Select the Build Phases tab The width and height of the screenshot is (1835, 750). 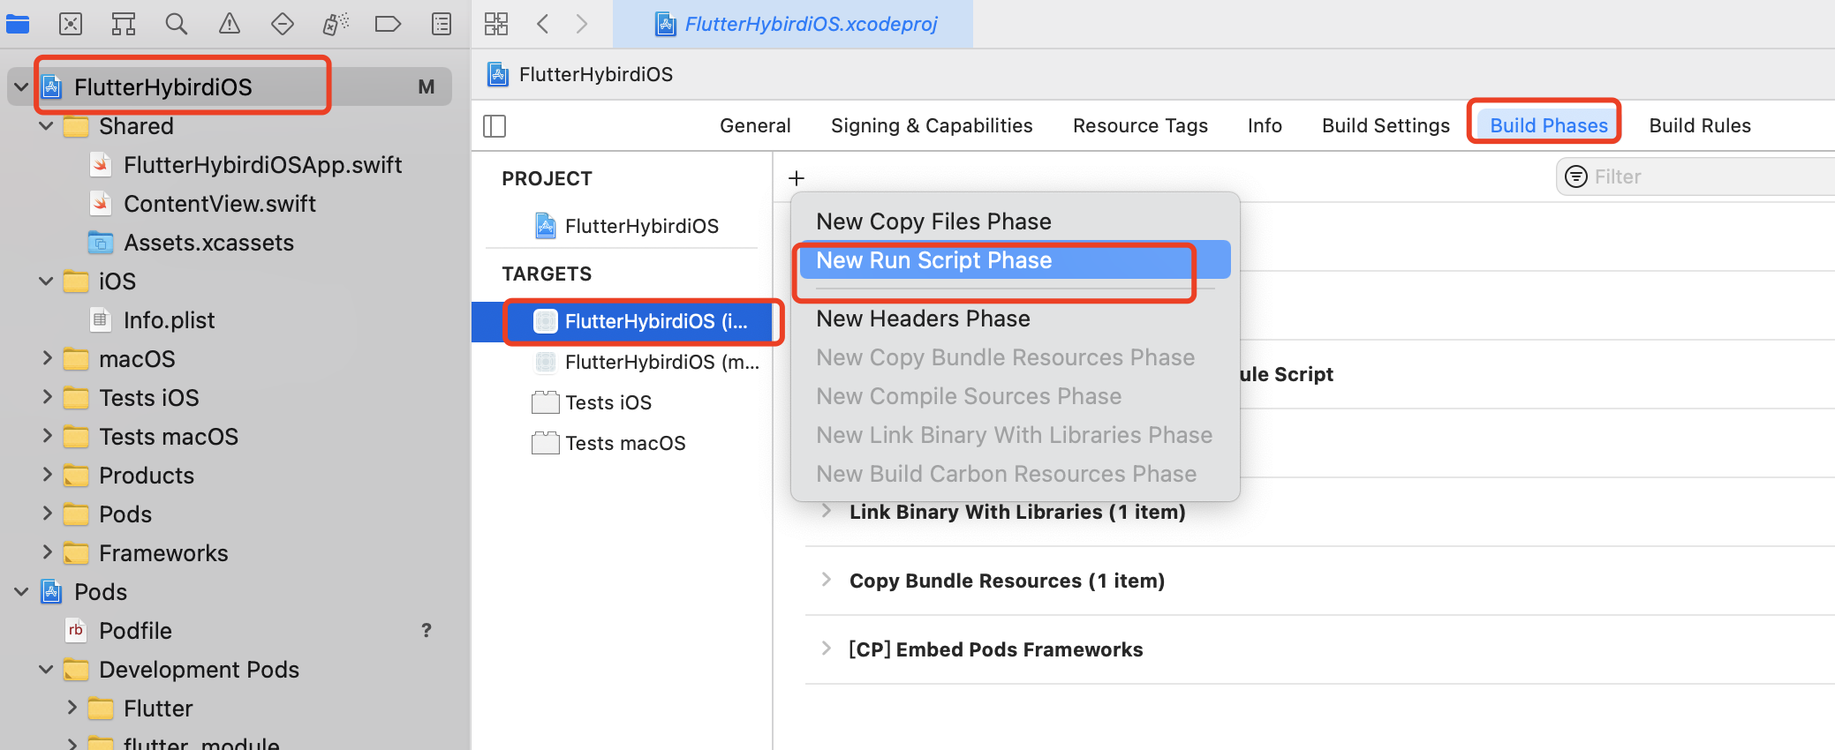[x=1549, y=125]
